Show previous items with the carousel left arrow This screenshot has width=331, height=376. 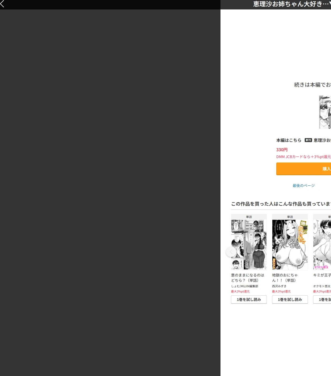tap(231, 252)
